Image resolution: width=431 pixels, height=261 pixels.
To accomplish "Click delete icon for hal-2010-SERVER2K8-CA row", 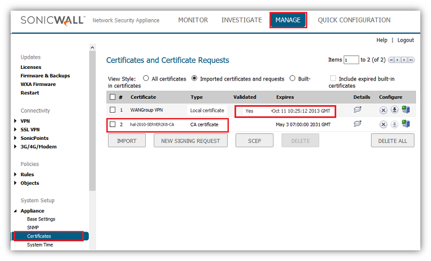I will coord(383,124).
